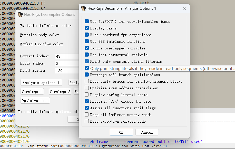
Task: Enable Keep all indirect memory reads
Action: click(x=87, y=115)
